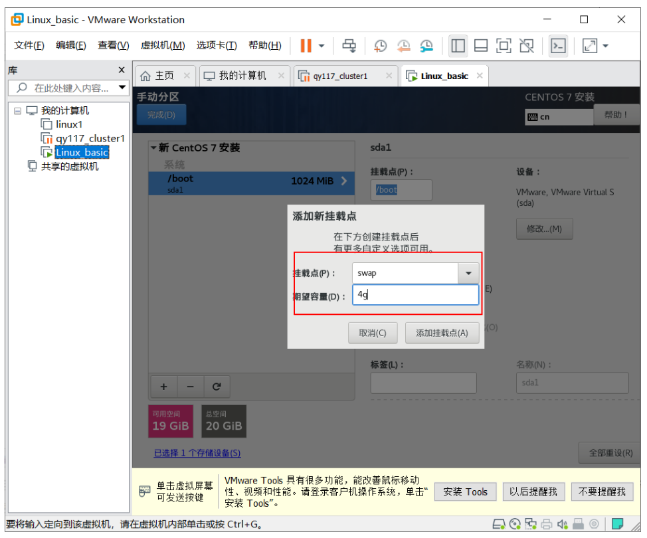
Task: Open the 编辑(E) menu
Action: [71, 45]
